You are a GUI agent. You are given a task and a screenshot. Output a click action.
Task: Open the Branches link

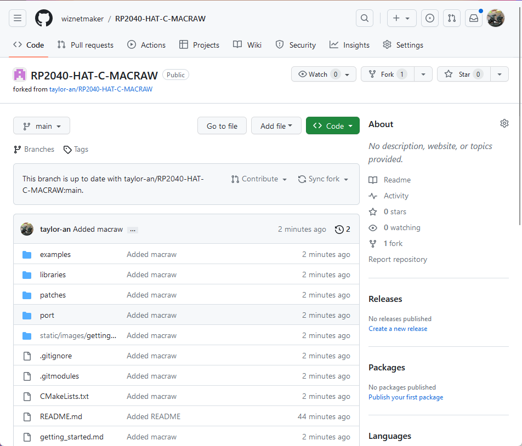pyautogui.click(x=34, y=150)
